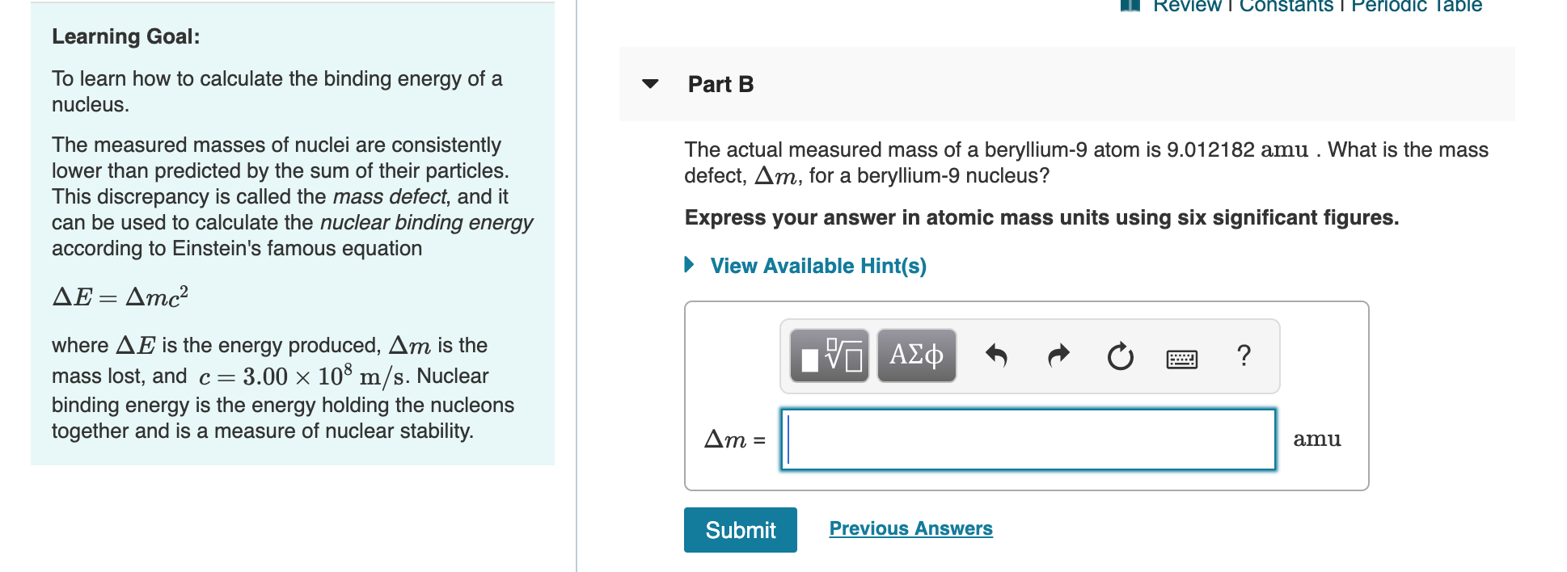Open the on-screen keyboard icon
The height and width of the screenshot is (572, 1567).
(x=1181, y=358)
